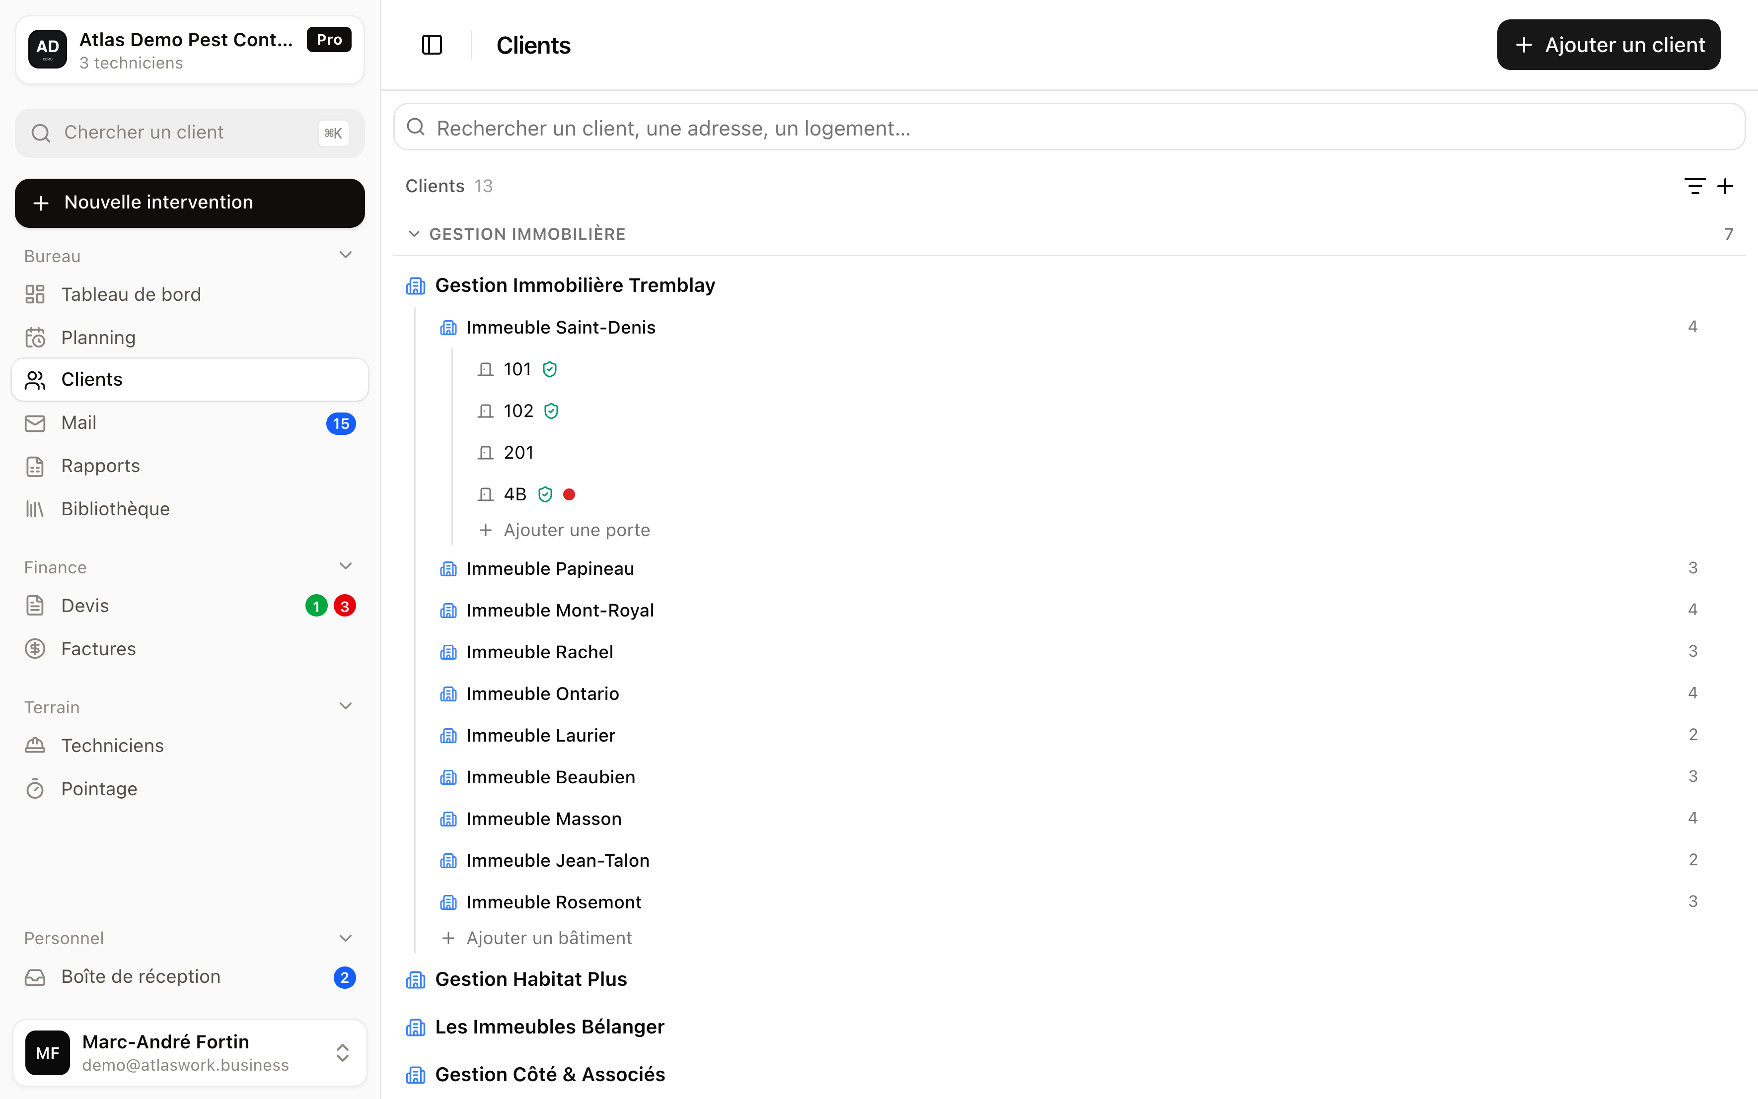Click the plus icon beside filter
This screenshot has height=1099, width=1758.
pyautogui.click(x=1725, y=186)
